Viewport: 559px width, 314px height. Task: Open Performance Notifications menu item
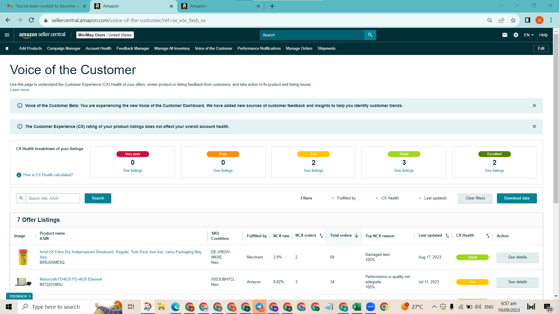coord(259,49)
